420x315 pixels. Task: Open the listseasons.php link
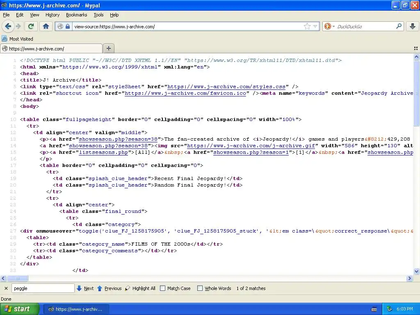pos(103,152)
